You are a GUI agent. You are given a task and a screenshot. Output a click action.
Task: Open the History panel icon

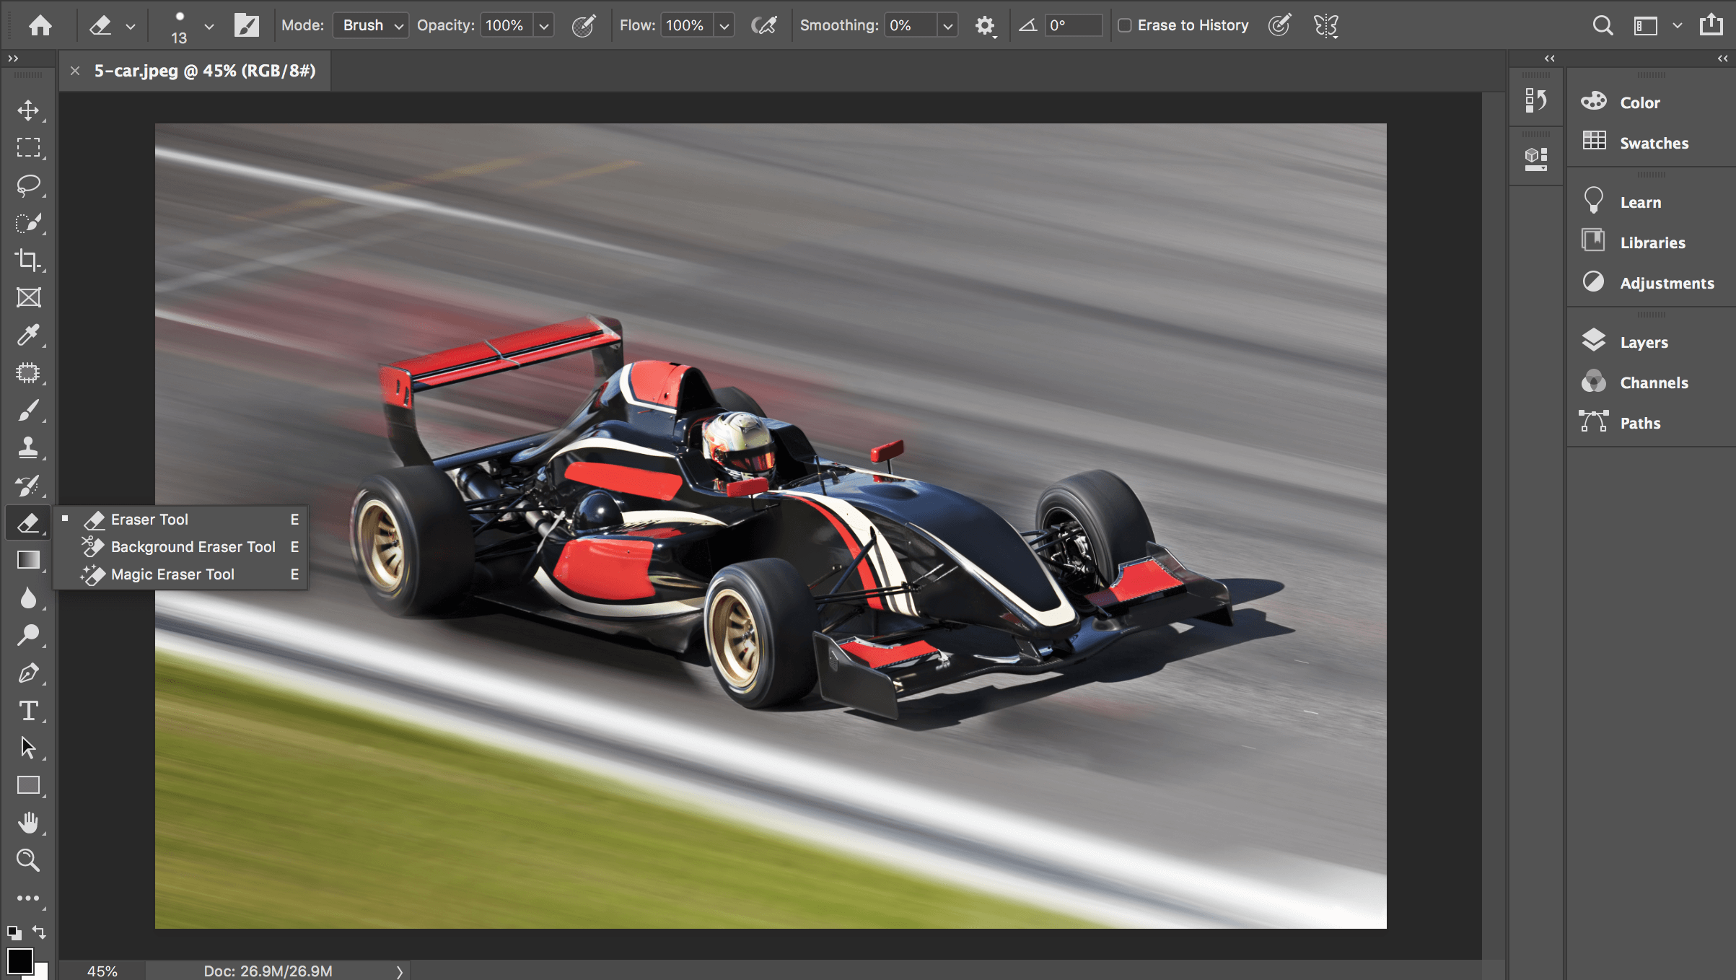[1536, 100]
